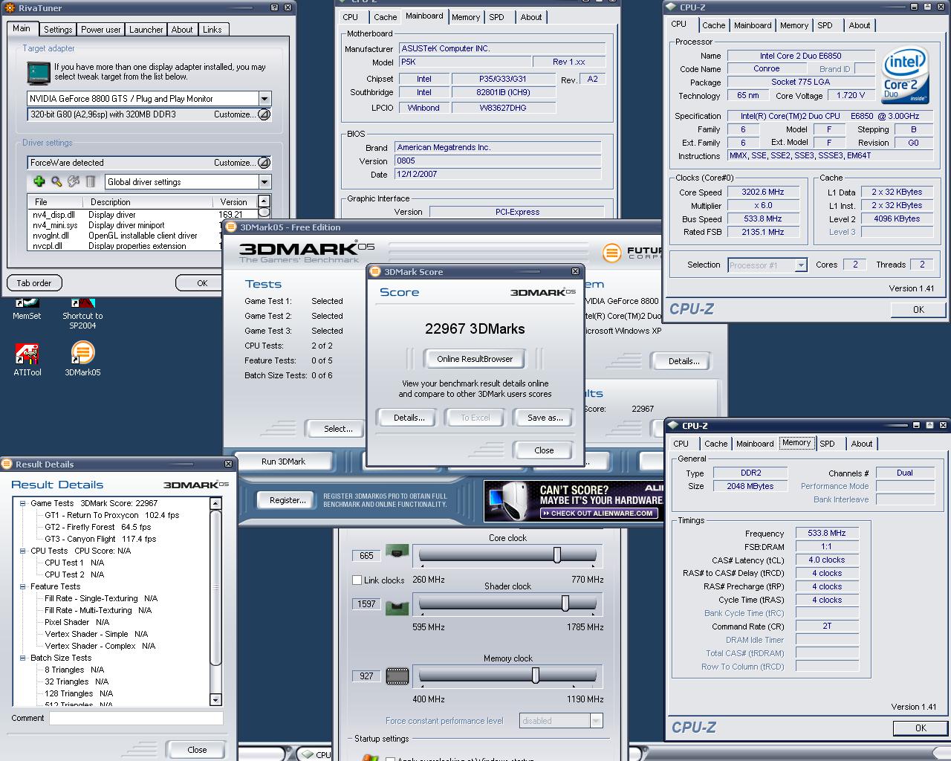Screen dimensions: 951x761
Task: Click the monitor icon under Target adapter
Action: click(39, 72)
